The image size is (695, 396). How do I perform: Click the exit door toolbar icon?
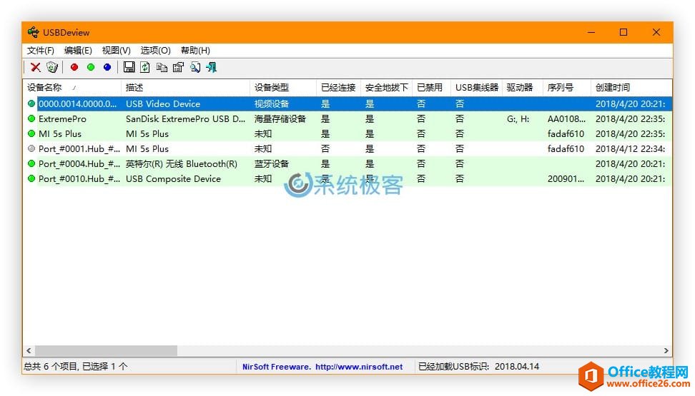pos(212,67)
